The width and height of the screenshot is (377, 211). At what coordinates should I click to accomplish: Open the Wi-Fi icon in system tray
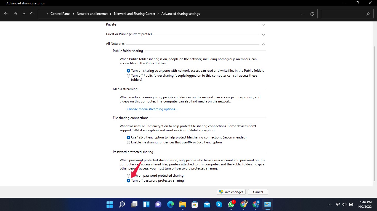[x=337, y=204]
